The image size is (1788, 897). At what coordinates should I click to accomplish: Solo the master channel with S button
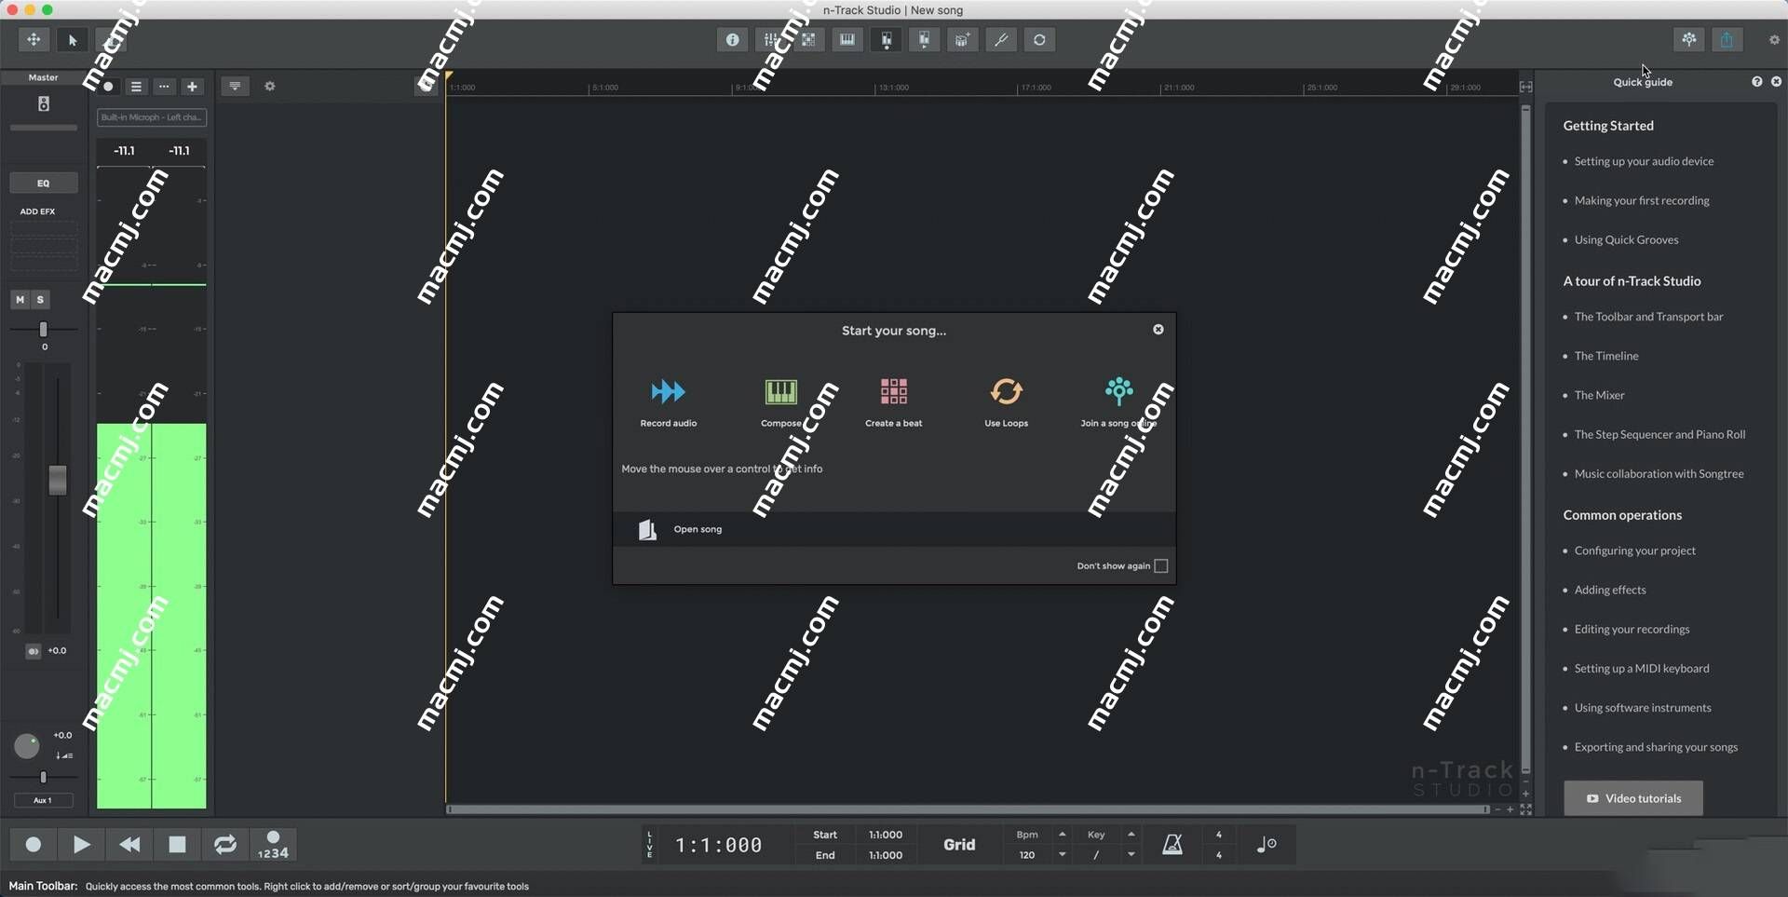click(x=40, y=300)
